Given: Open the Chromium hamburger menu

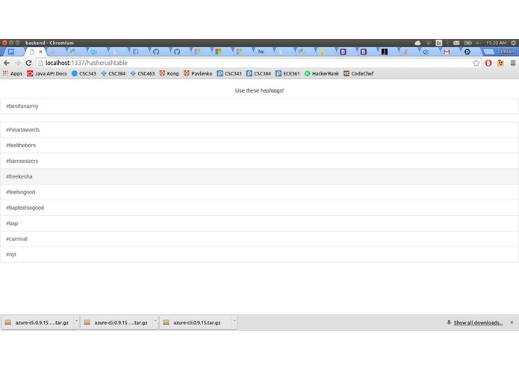Looking at the screenshot, I should pos(513,63).
